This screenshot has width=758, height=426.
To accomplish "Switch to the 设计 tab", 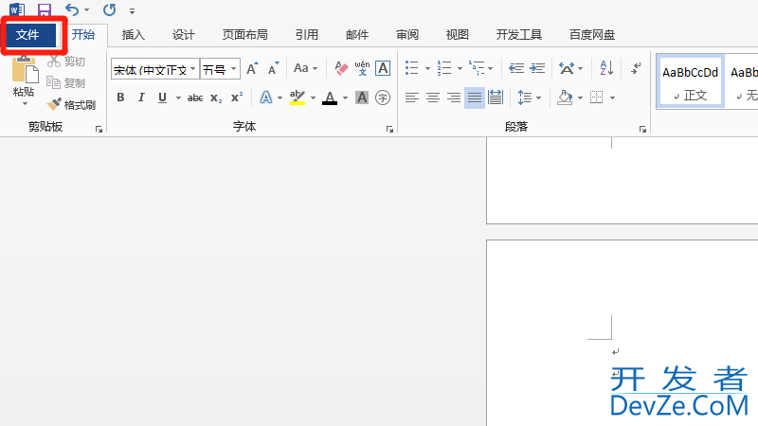I will click(183, 35).
